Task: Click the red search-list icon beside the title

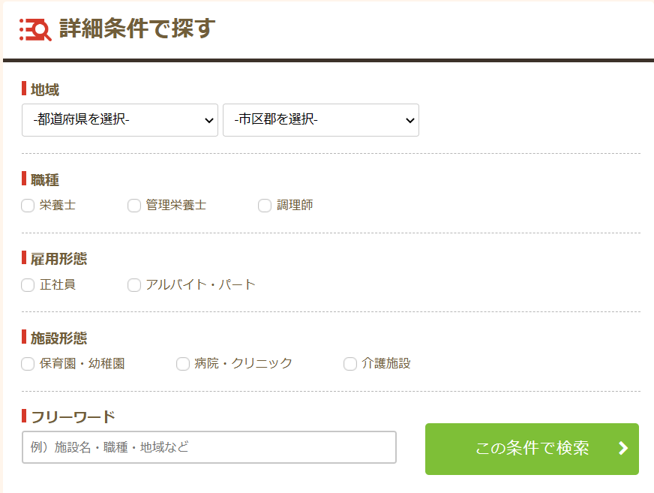Action: click(x=35, y=29)
